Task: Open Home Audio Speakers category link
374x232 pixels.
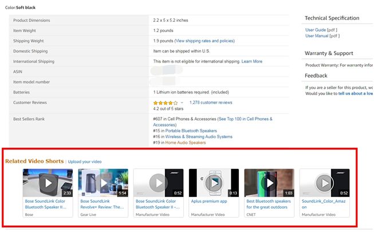Action: pyautogui.click(x=186, y=143)
